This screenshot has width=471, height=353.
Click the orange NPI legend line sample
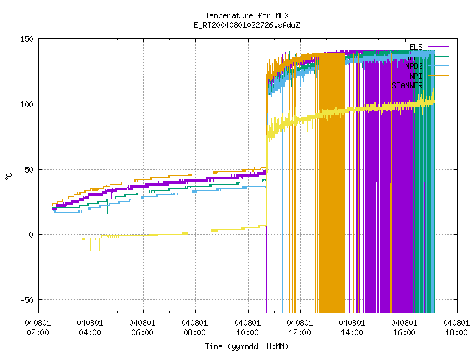(439, 75)
